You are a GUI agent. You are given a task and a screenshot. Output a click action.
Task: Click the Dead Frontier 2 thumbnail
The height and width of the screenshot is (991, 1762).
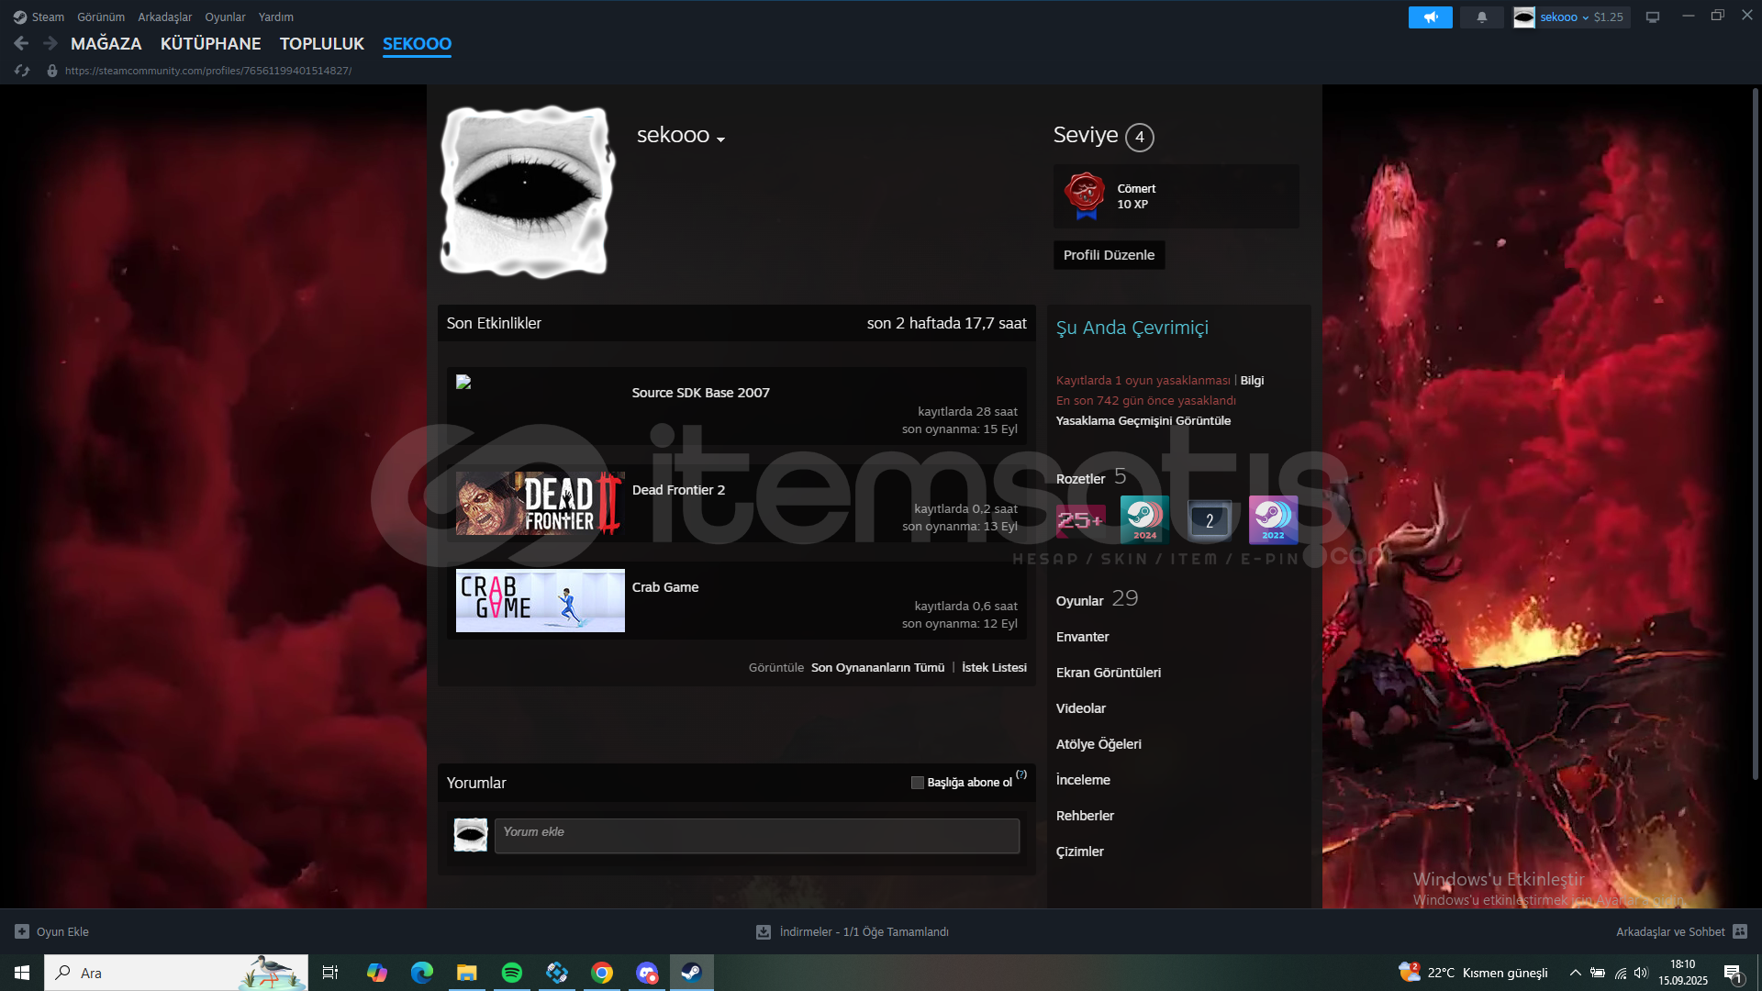pyautogui.click(x=541, y=503)
